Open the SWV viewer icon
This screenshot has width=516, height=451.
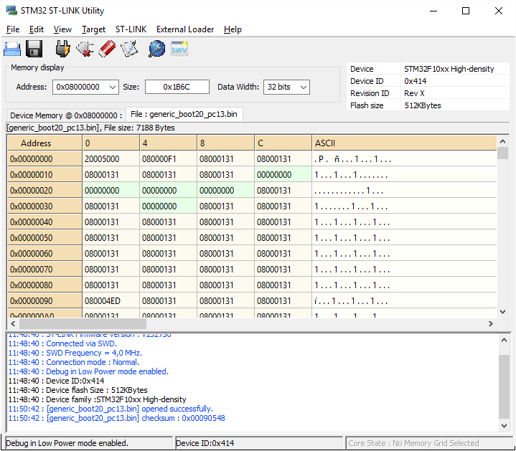(x=179, y=49)
